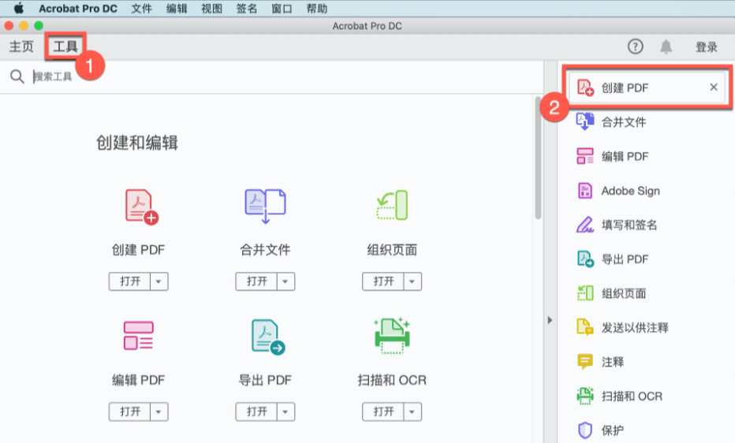
Task: Open the 签名 menu
Action: point(247,9)
